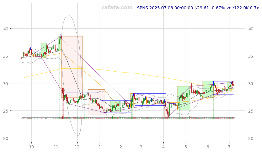Click the left y-axis label 20

point(6,138)
